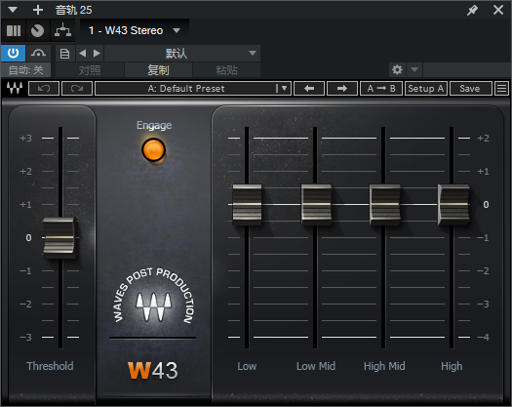Click the High Mid band fader handle
The height and width of the screenshot is (407, 512).
[x=385, y=205]
